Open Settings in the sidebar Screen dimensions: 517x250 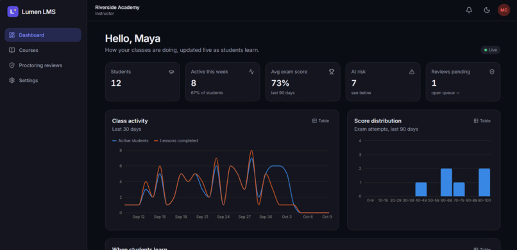coord(43,80)
